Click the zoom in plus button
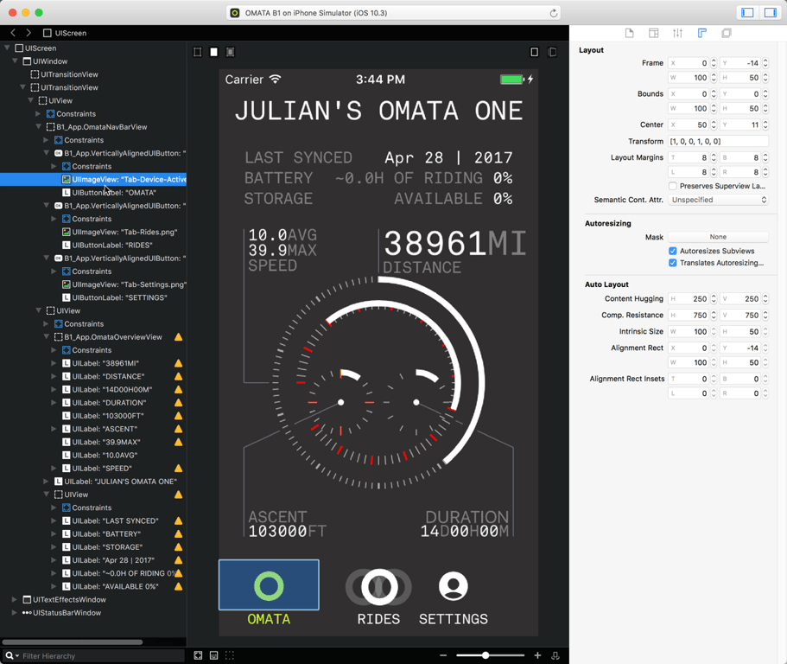Screen dimensions: 787x664 (537, 655)
